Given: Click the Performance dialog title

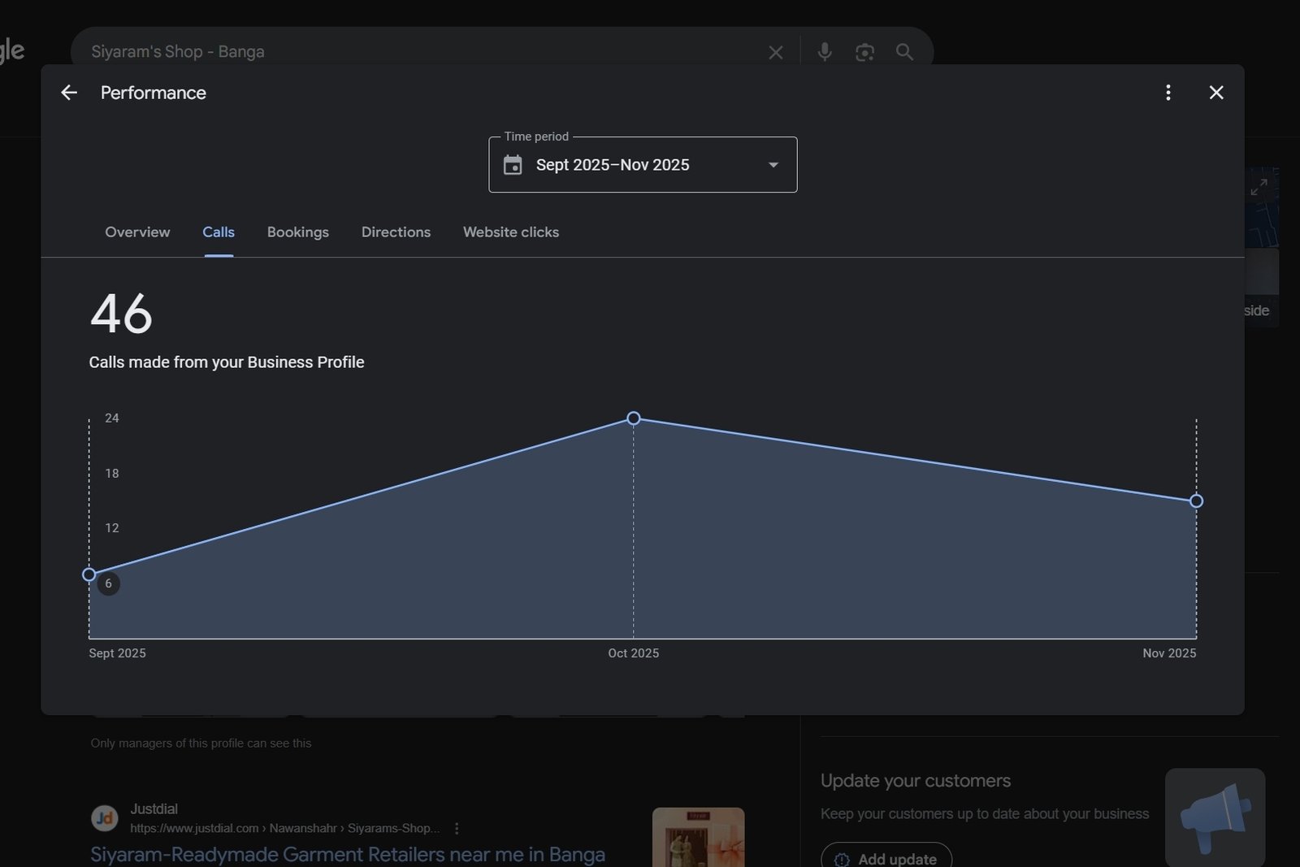Looking at the screenshot, I should [x=154, y=93].
